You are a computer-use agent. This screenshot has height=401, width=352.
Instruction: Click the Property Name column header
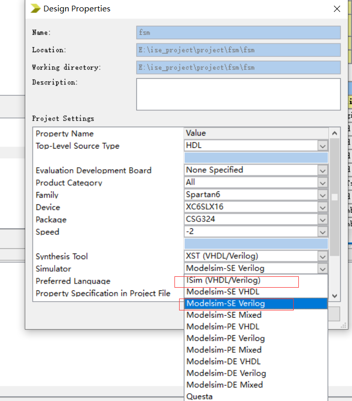pos(108,133)
